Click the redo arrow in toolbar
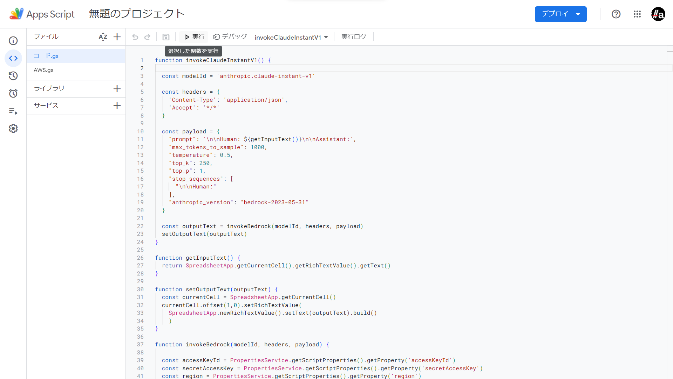 point(148,37)
